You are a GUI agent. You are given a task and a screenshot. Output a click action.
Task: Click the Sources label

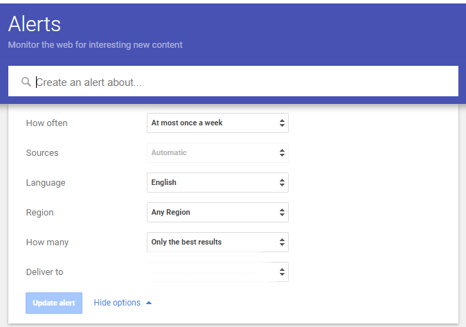42,153
